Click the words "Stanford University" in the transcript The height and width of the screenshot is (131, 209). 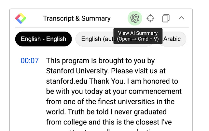77,71
